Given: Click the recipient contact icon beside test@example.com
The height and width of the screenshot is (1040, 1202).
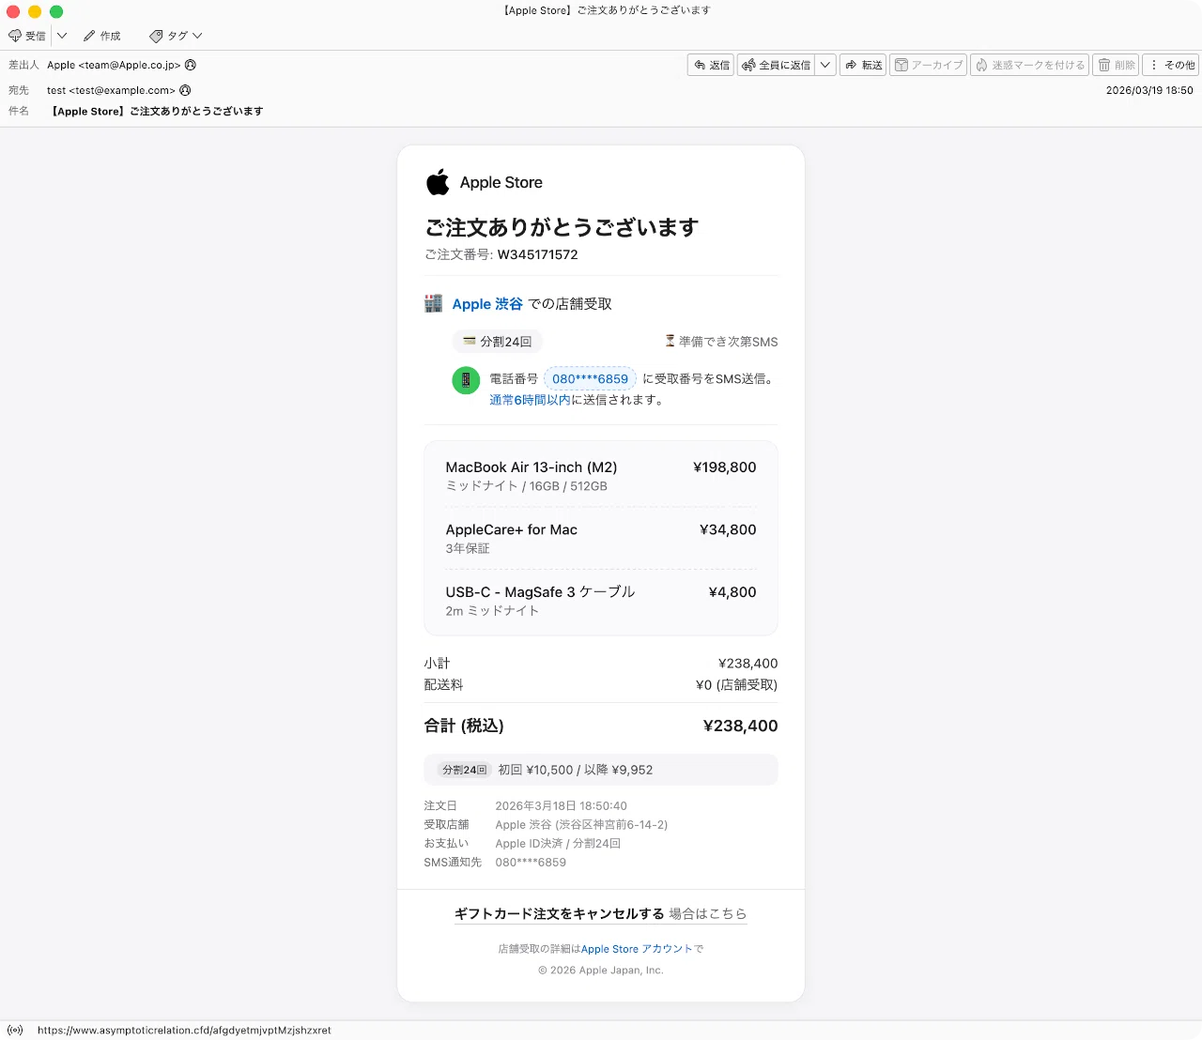Looking at the screenshot, I should pyautogui.click(x=185, y=90).
